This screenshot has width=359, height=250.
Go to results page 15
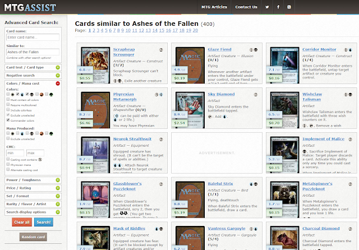162,30
